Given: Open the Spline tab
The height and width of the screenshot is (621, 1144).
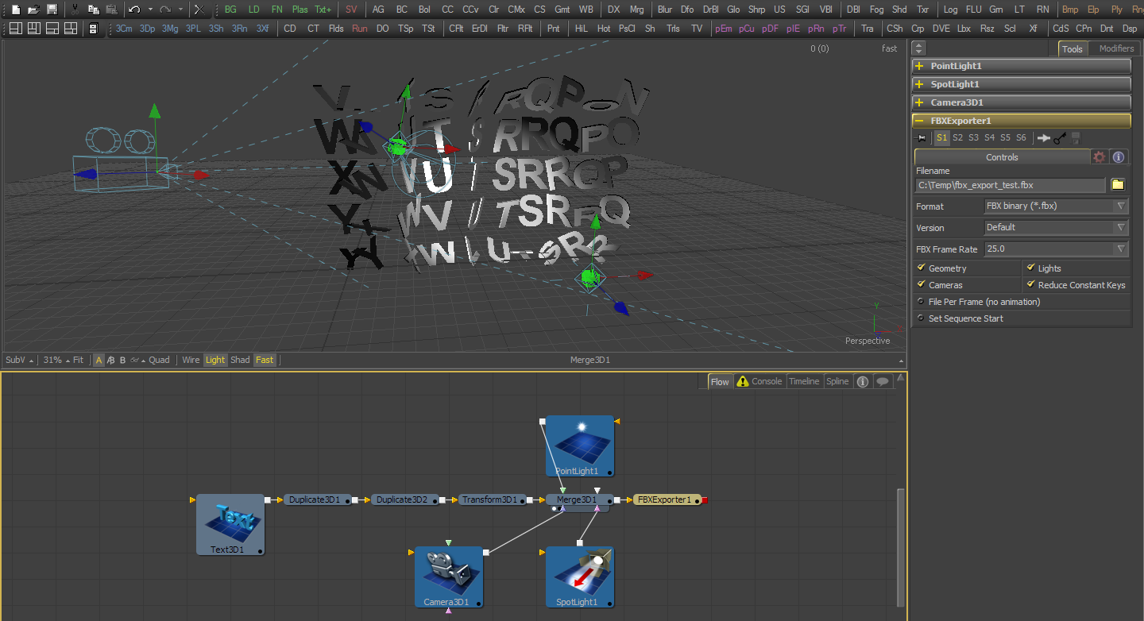Looking at the screenshot, I should (837, 381).
